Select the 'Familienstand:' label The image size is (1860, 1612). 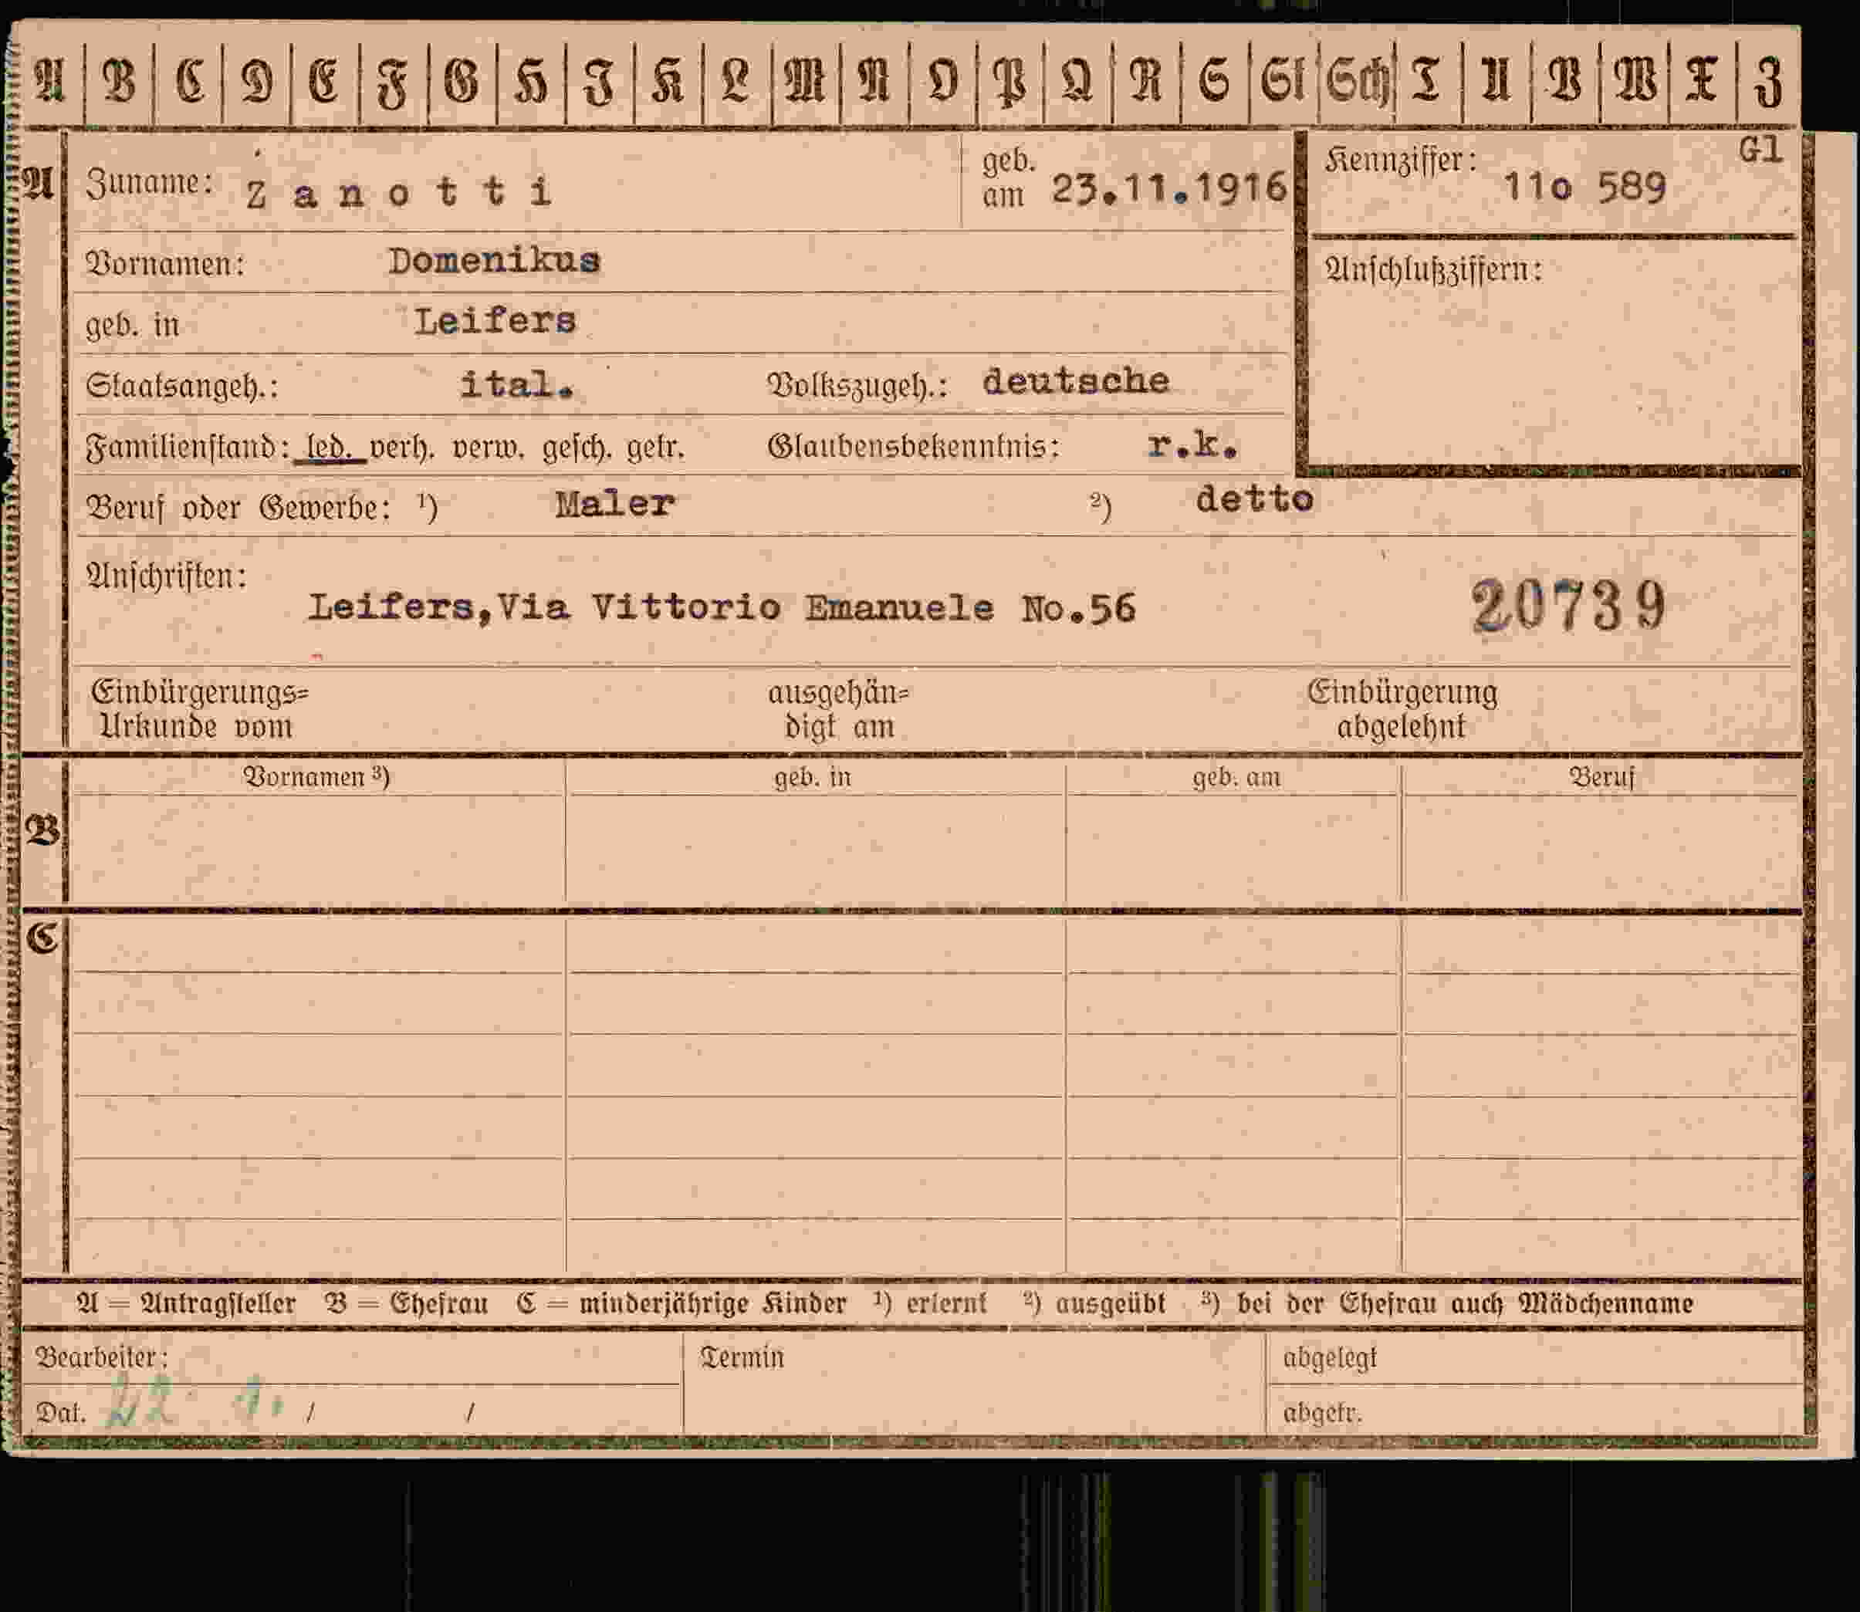click(x=188, y=447)
